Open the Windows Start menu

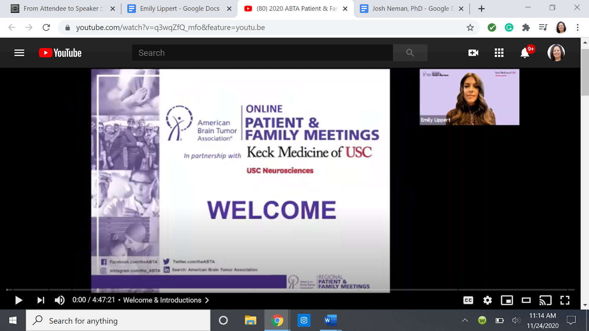point(13,320)
